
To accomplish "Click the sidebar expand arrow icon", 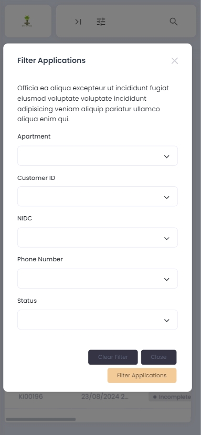I will 78,22.
